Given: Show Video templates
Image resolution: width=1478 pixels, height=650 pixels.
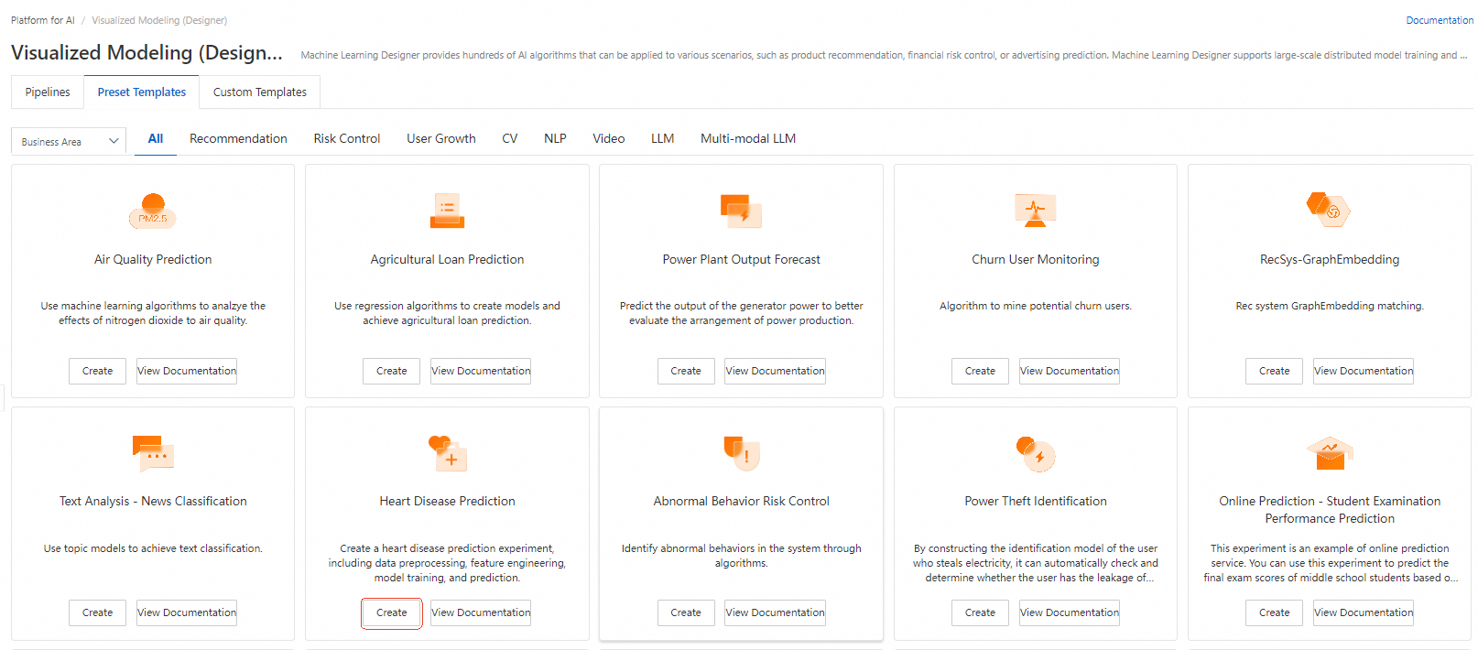Looking at the screenshot, I should click(609, 138).
